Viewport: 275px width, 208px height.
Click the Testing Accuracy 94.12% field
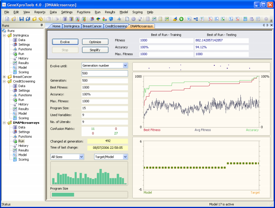222,47
